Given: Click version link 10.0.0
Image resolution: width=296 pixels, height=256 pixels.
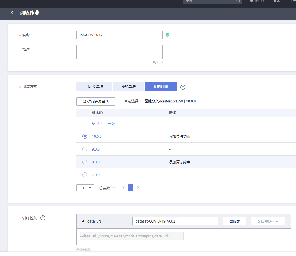Looking at the screenshot, I should (97, 137).
